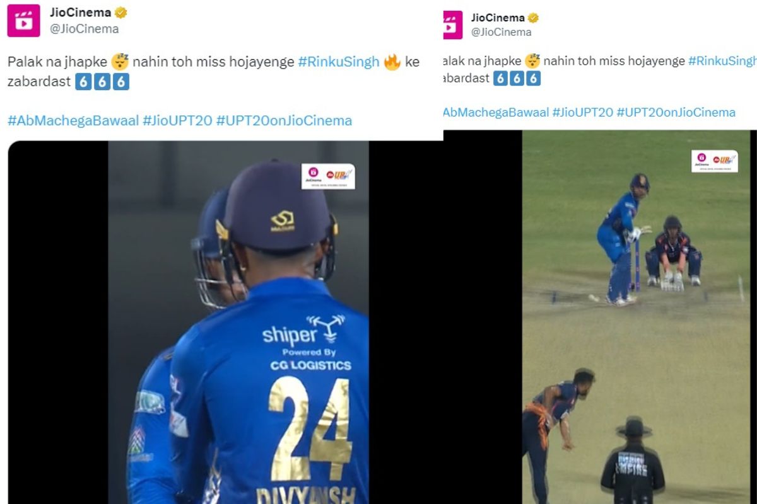Open the #JioUPT20 hashtag in the left tweet

177,120
